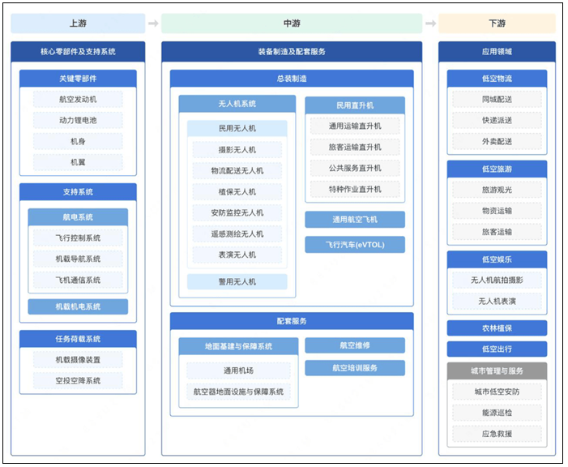
Task: Select 通用运输直升机 item
Action: coord(355,126)
